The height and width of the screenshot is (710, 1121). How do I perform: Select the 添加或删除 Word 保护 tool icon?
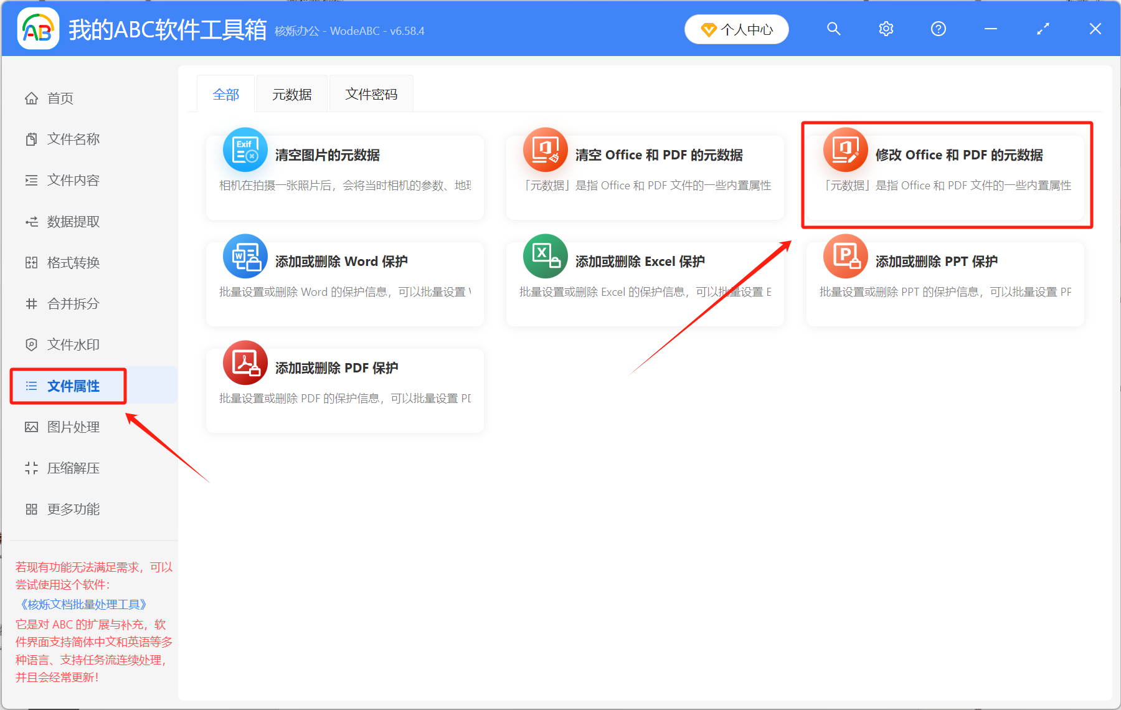[245, 256]
